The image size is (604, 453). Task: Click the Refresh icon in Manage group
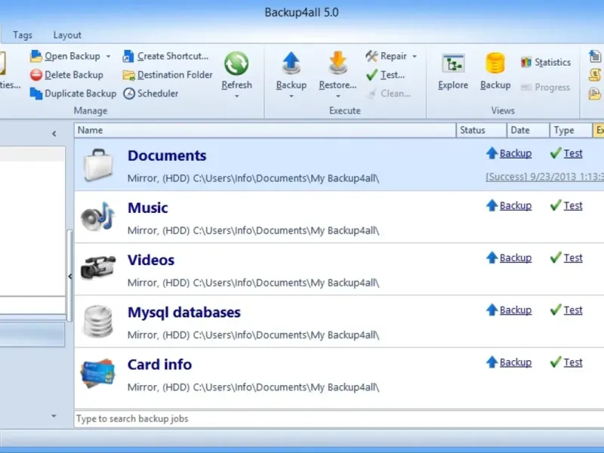pyautogui.click(x=236, y=63)
